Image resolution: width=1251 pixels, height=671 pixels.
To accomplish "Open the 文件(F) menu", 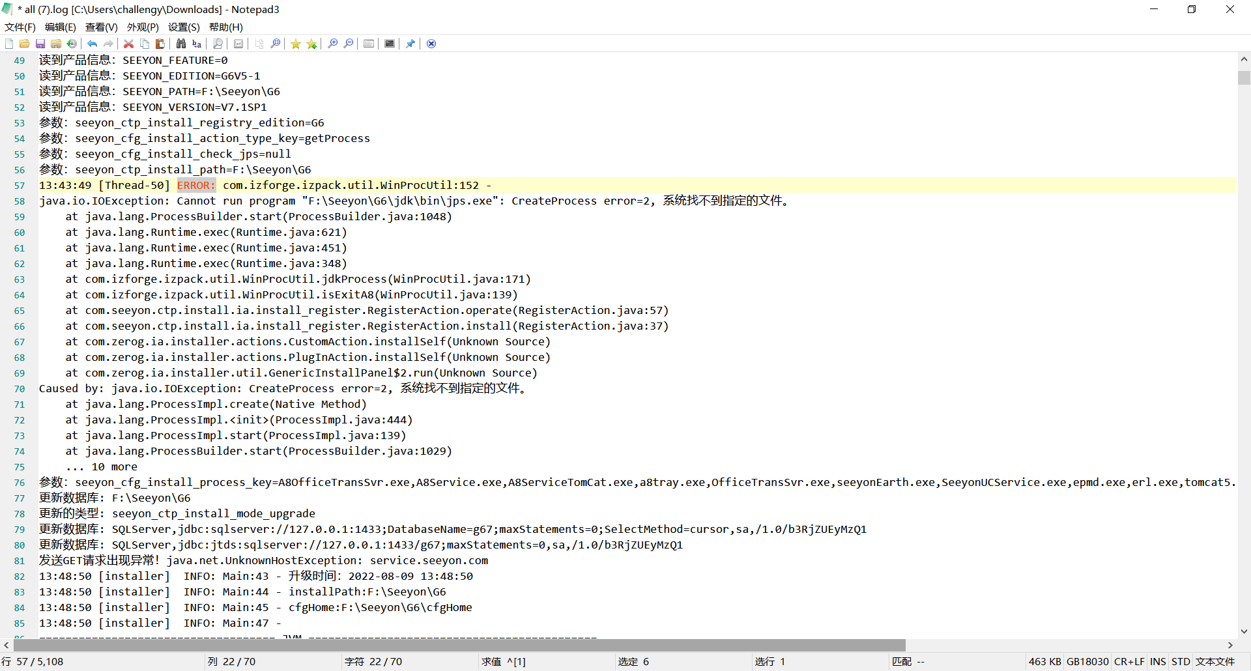I will (20, 27).
